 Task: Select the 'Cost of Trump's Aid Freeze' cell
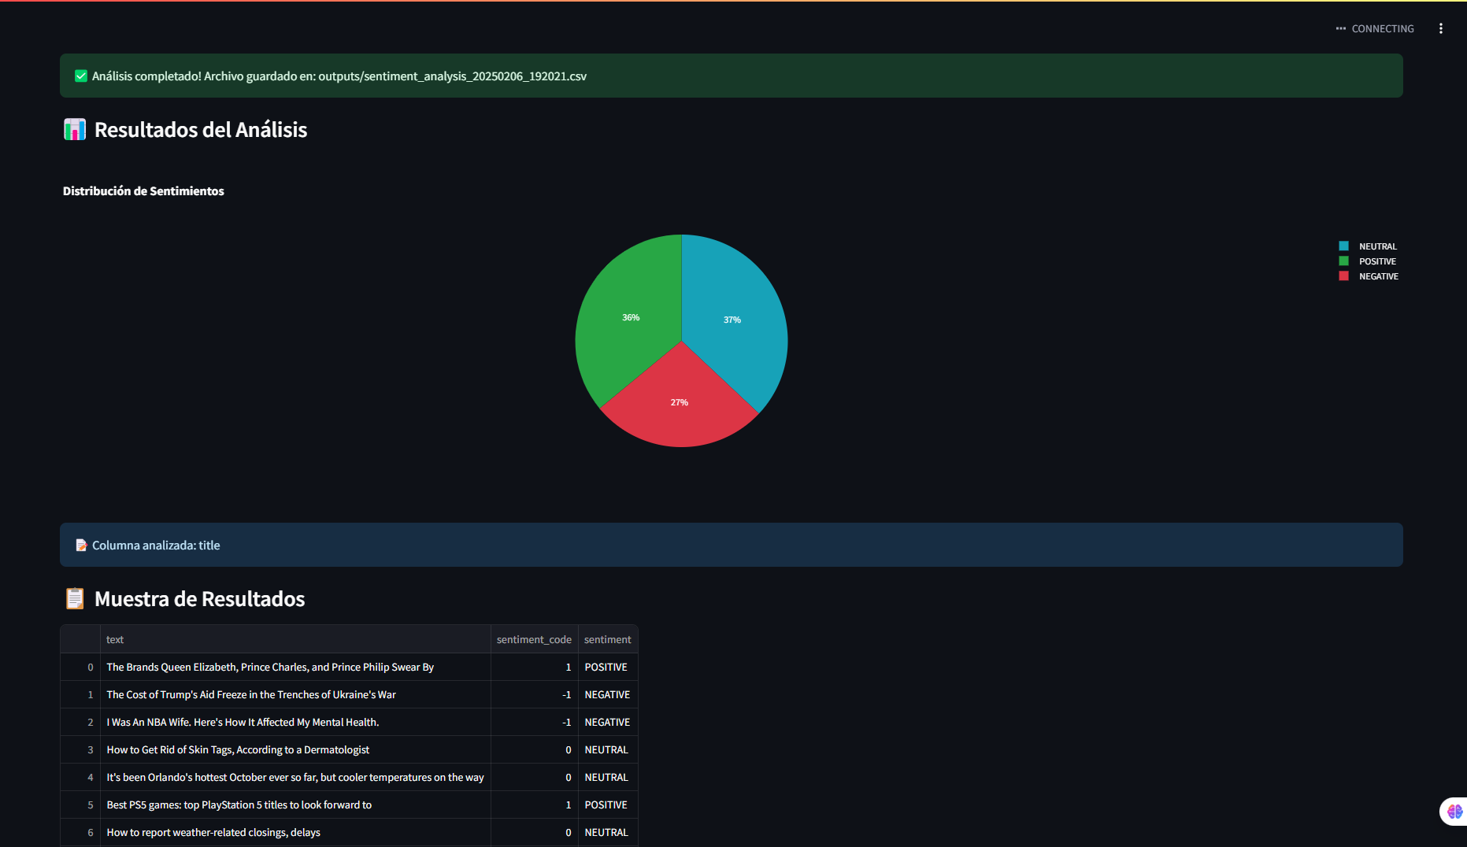(x=295, y=694)
